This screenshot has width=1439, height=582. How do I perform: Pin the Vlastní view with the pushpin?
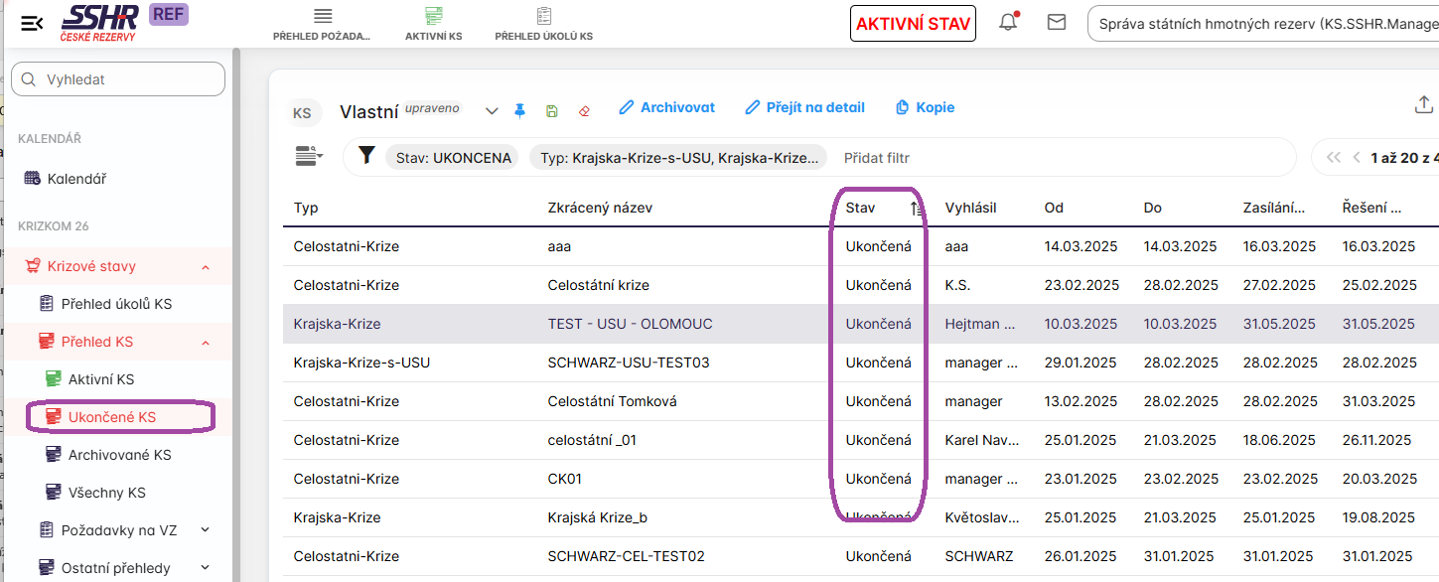519,110
